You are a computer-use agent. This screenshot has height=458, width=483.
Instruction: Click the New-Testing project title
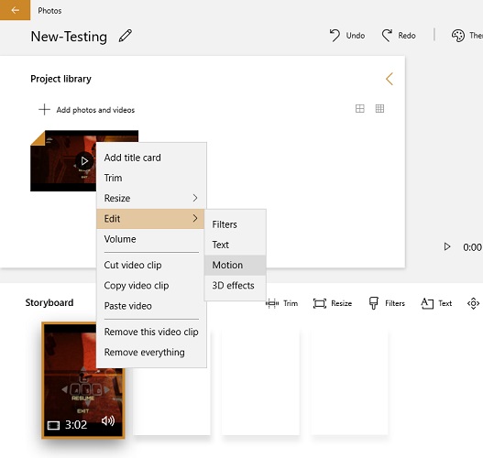(69, 37)
